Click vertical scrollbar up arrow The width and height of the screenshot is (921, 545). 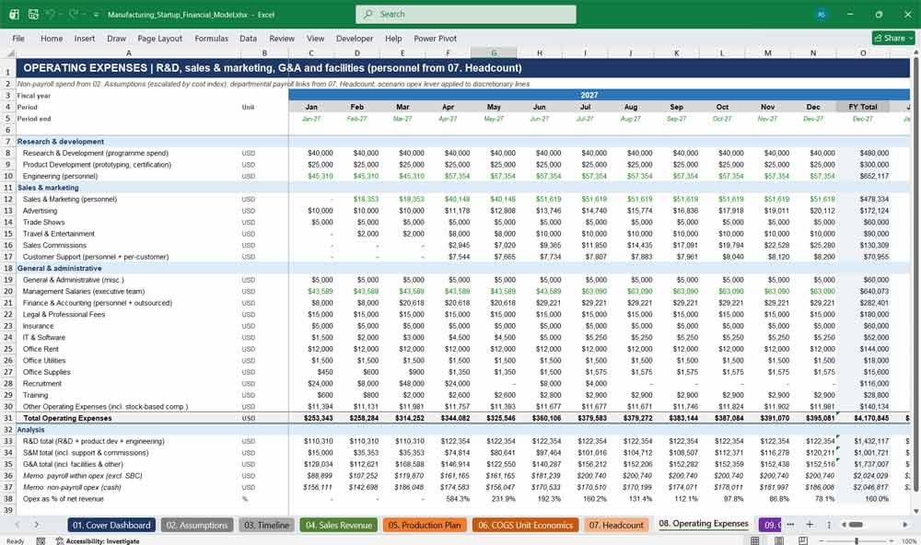[x=915, y=53]
